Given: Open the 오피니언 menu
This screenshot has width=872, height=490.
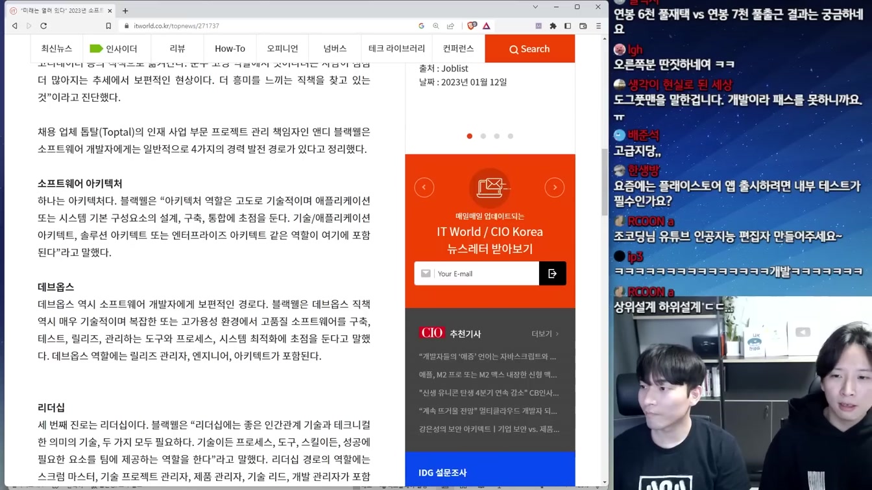Looking at the screenshot, I should coord(282,49).
